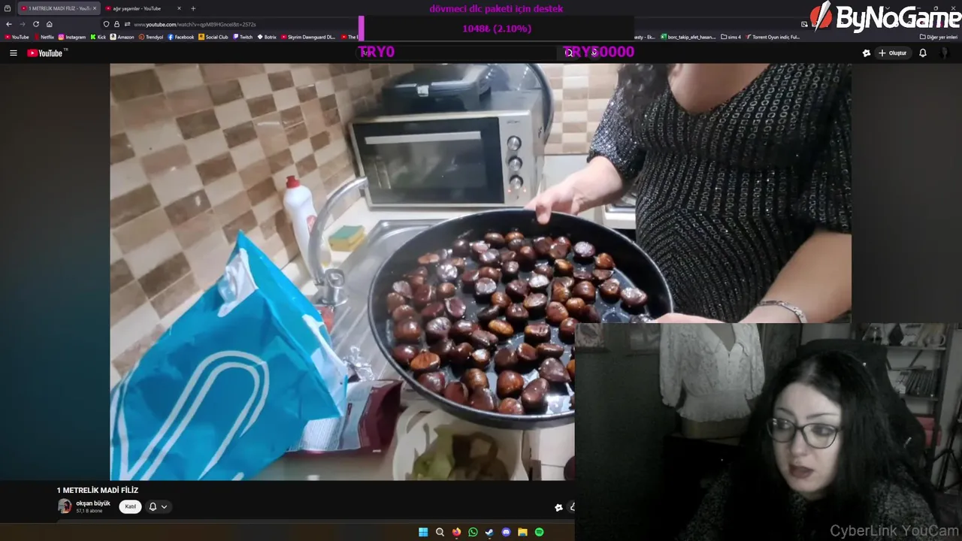The height and width of the screenshot is (541, 962).
Task: Open Trendyol bookmark
Action: pyautogui.click(x=151, y=37)
